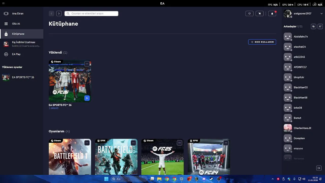325x183 pixels.
Task: Collapse the friends panel arrow button
Action: (319, 168)
